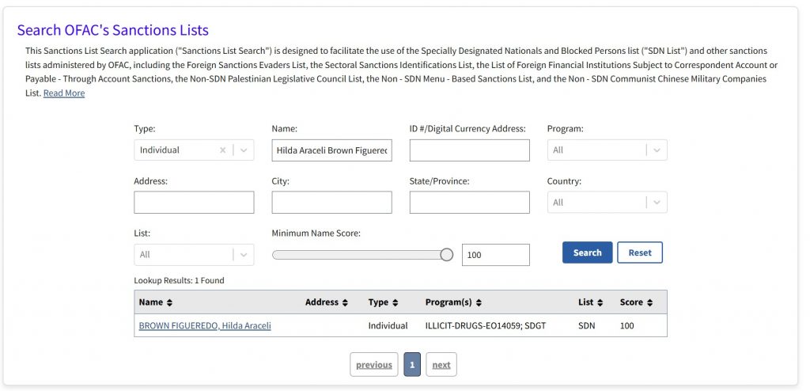
Task: Open the Read More link
Action: [x=64, y=93]
